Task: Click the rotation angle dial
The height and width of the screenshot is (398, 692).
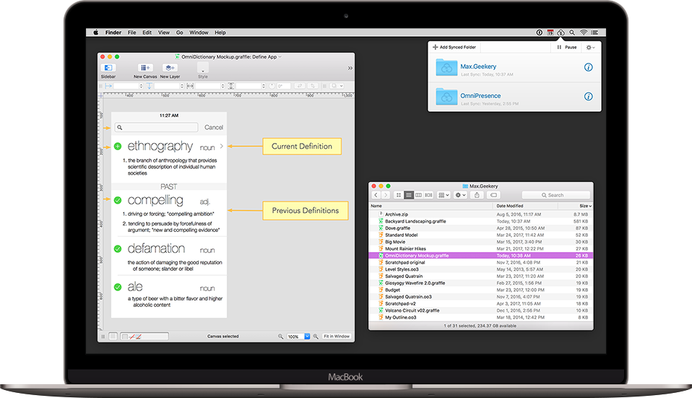Action: pos(272,86)
